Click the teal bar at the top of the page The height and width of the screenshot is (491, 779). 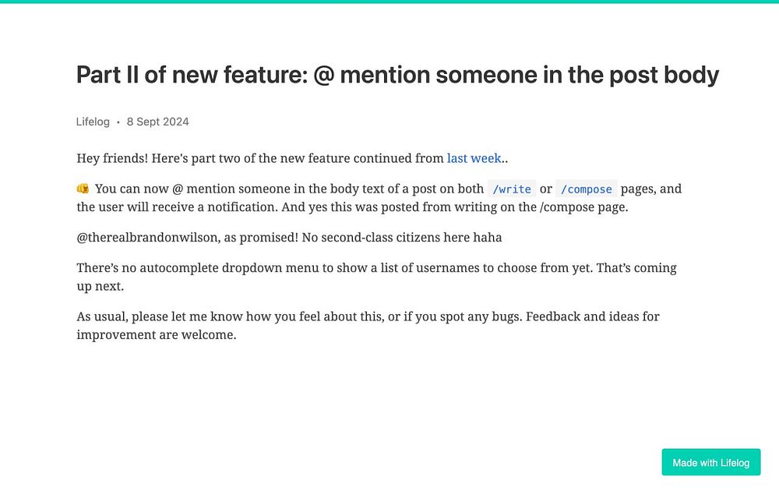pyautogui.click(x=389, y=2)
